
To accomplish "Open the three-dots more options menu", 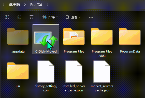I will tap(91, 17).
